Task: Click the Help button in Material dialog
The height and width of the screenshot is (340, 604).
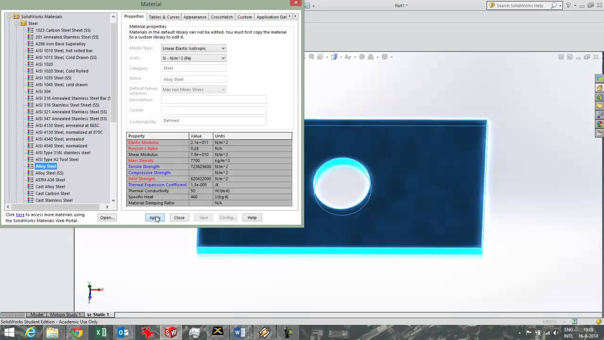Action: pyautogui.click(x=252, y=218)
